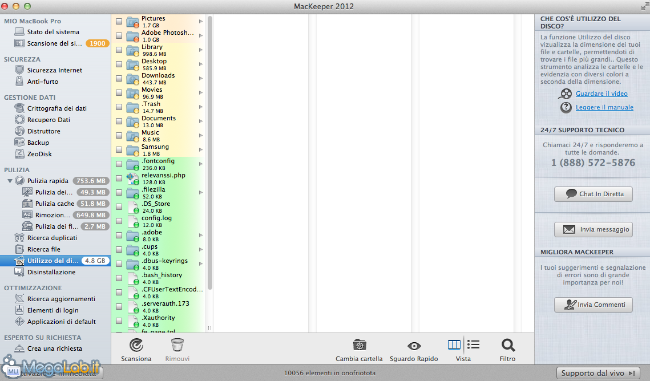Select Pulizia rapida in sidebar
This screenshot has width=650, height=381.
pyautogui.click(x=55, y=181)
